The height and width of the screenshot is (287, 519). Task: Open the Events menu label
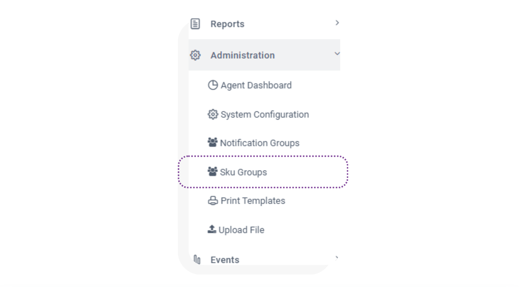[x=225, y=260]
